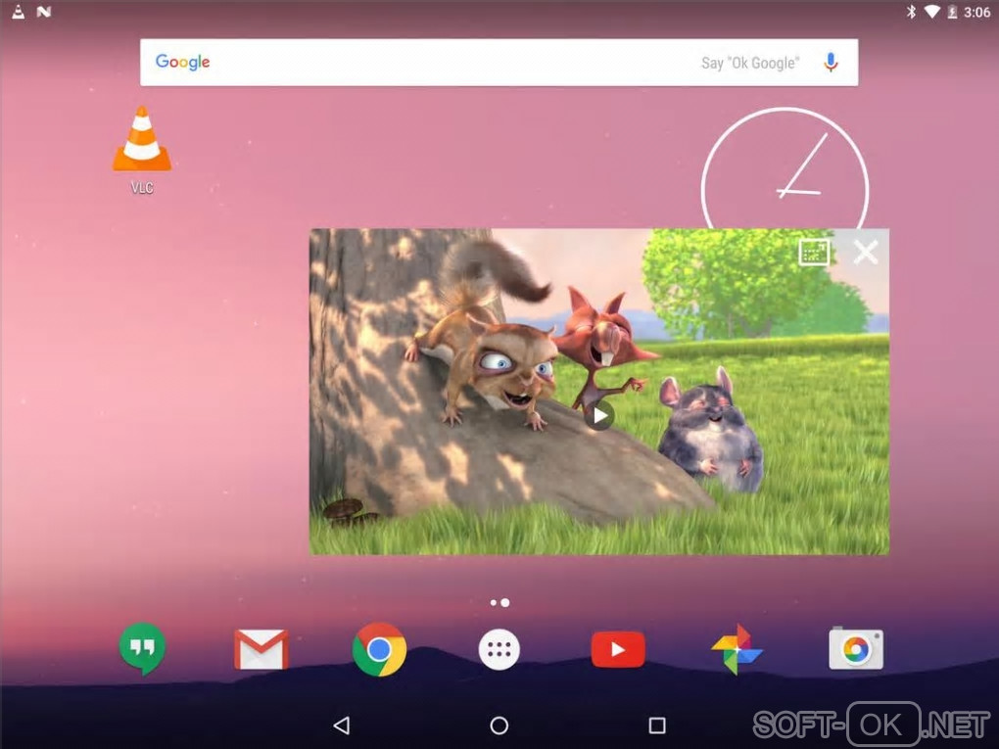Play the Big Buck Bunny video
Viewport: 999px width, 749px height.
598,416
